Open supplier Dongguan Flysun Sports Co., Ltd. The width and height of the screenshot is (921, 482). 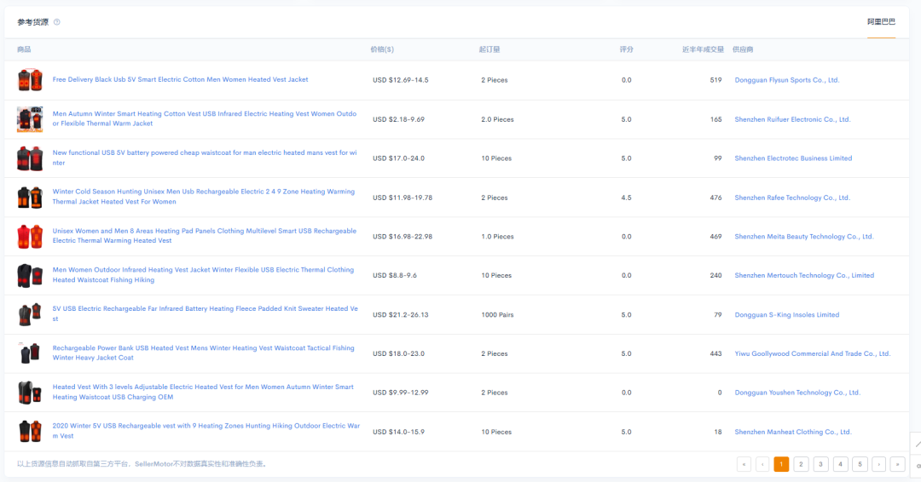click(x=787, y=80)
